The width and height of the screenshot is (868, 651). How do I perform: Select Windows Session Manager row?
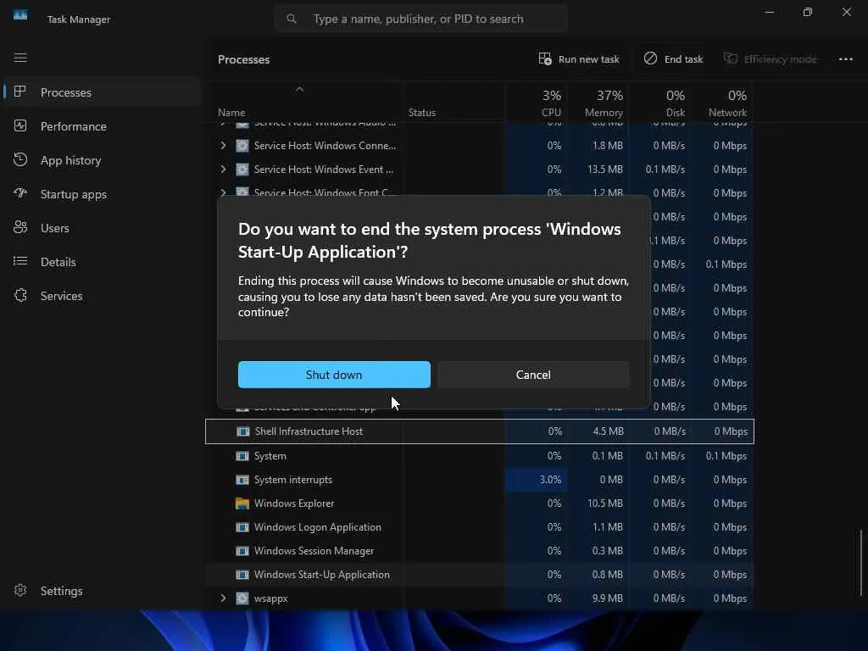tap(480, 551)
